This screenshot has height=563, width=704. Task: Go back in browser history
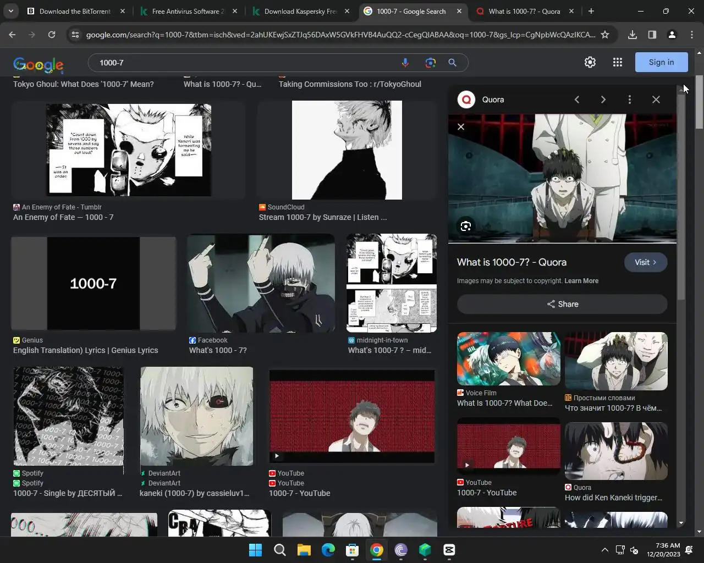click(x=12, y=35)
